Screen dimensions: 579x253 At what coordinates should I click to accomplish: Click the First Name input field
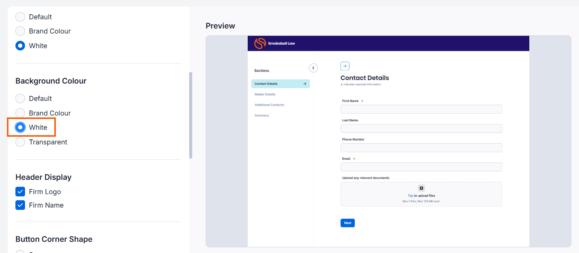click(421, 109)
